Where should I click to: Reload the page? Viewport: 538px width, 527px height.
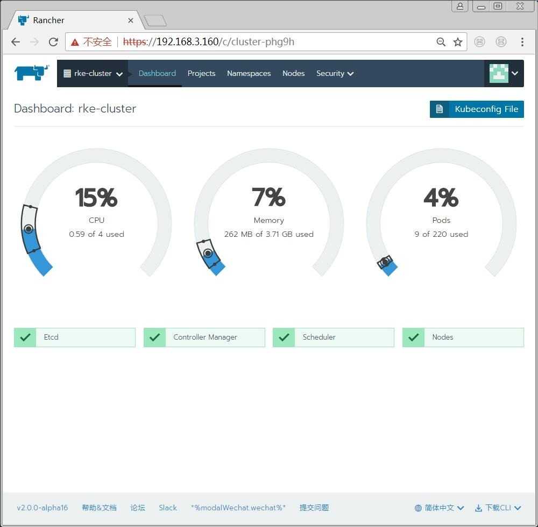tap(53, 42)
